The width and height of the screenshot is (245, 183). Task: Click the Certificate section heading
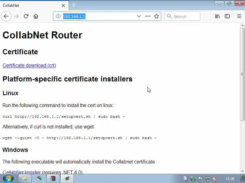(x=20, y=52)
